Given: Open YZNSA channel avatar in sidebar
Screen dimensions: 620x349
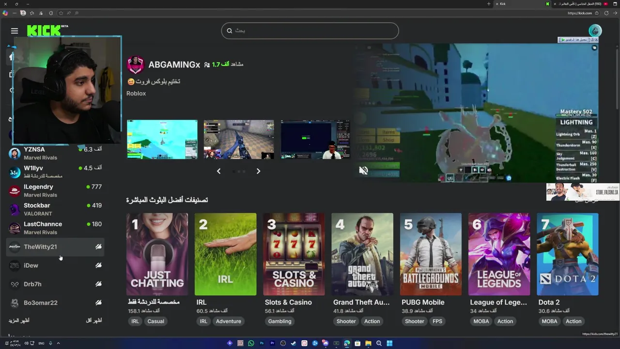Looking at the screenshot, I should click(x=15, y=153).
